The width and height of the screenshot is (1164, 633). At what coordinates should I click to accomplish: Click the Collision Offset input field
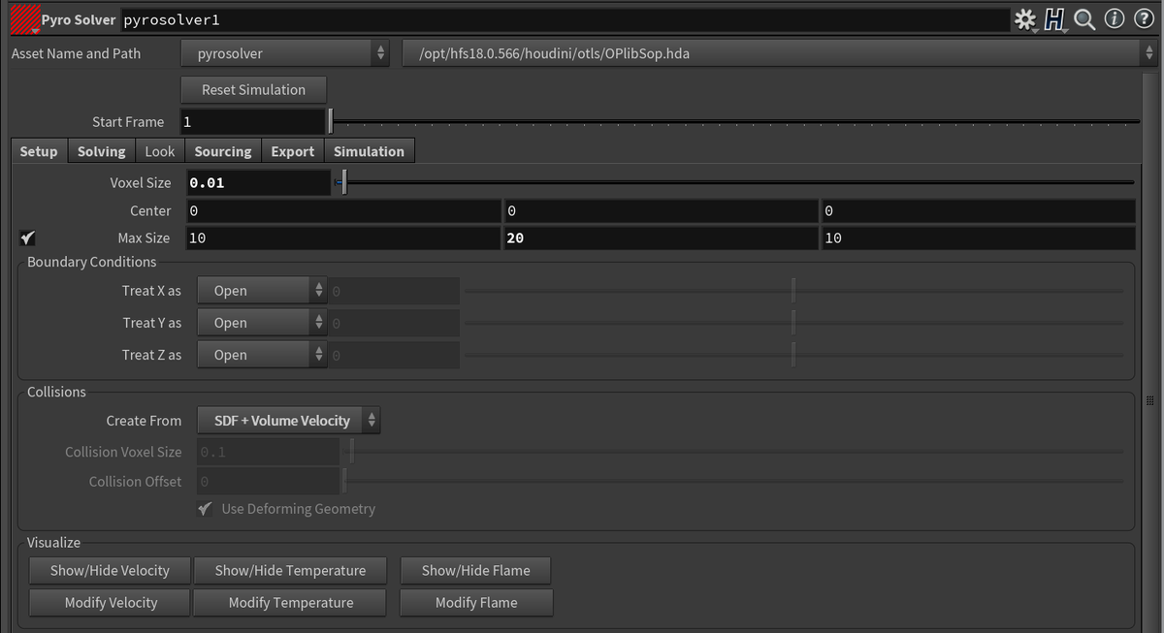point(268,482)
